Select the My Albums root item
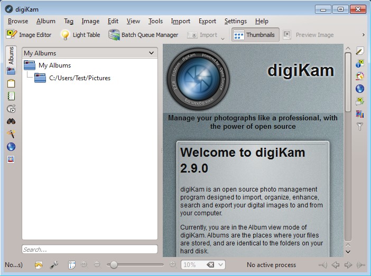 pyautogui.click(x=54, y=65)
